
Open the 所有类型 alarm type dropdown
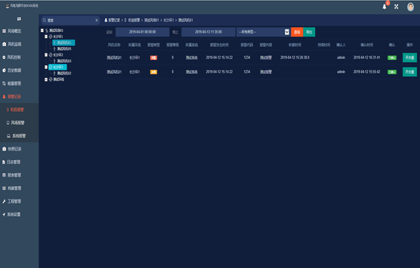[x=263, y=32]
